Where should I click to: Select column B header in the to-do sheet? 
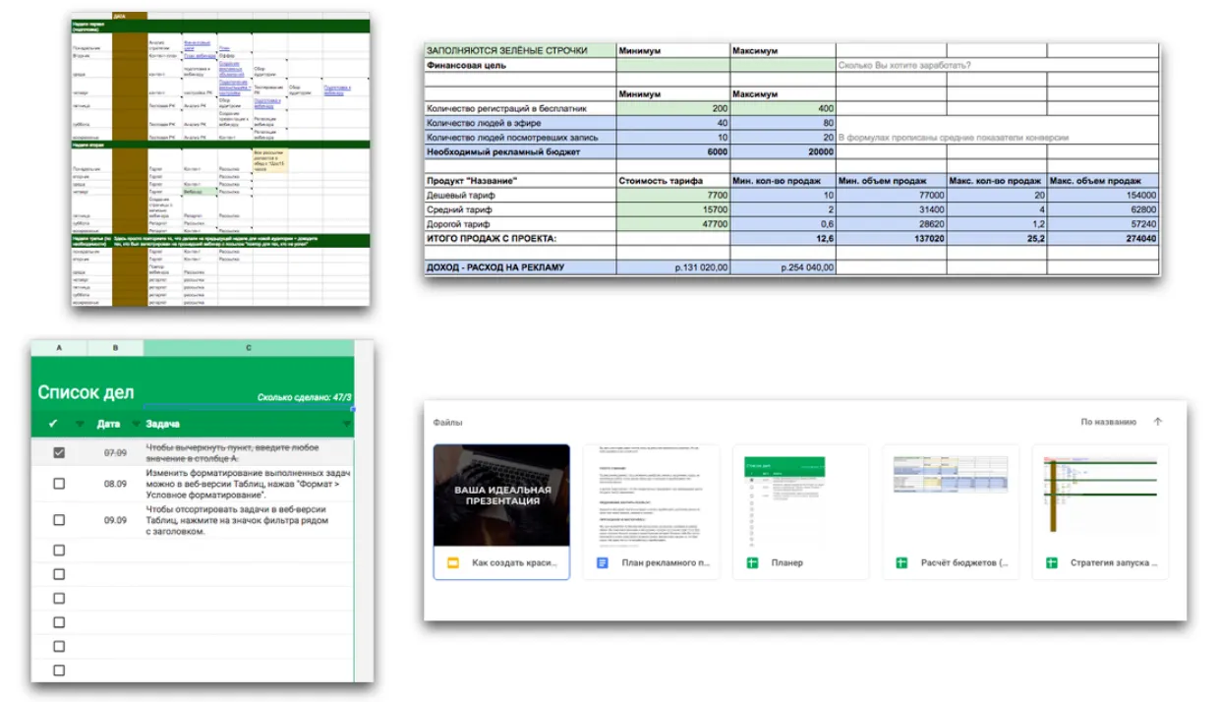point(115,348)
